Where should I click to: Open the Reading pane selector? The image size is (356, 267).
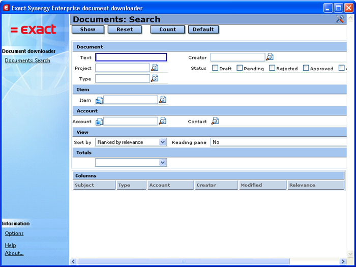[x=278, y=142]
